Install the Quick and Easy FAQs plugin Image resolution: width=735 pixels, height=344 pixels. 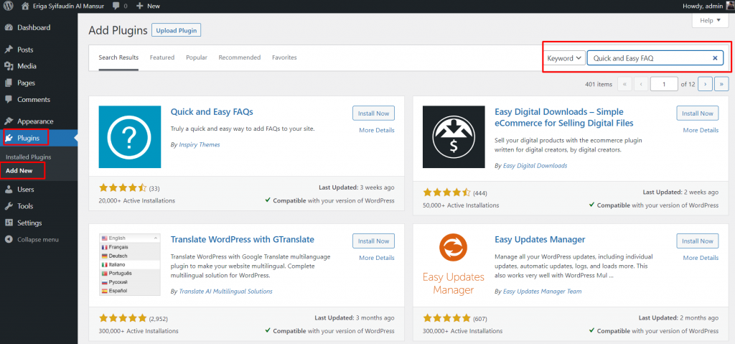(373, 113)
